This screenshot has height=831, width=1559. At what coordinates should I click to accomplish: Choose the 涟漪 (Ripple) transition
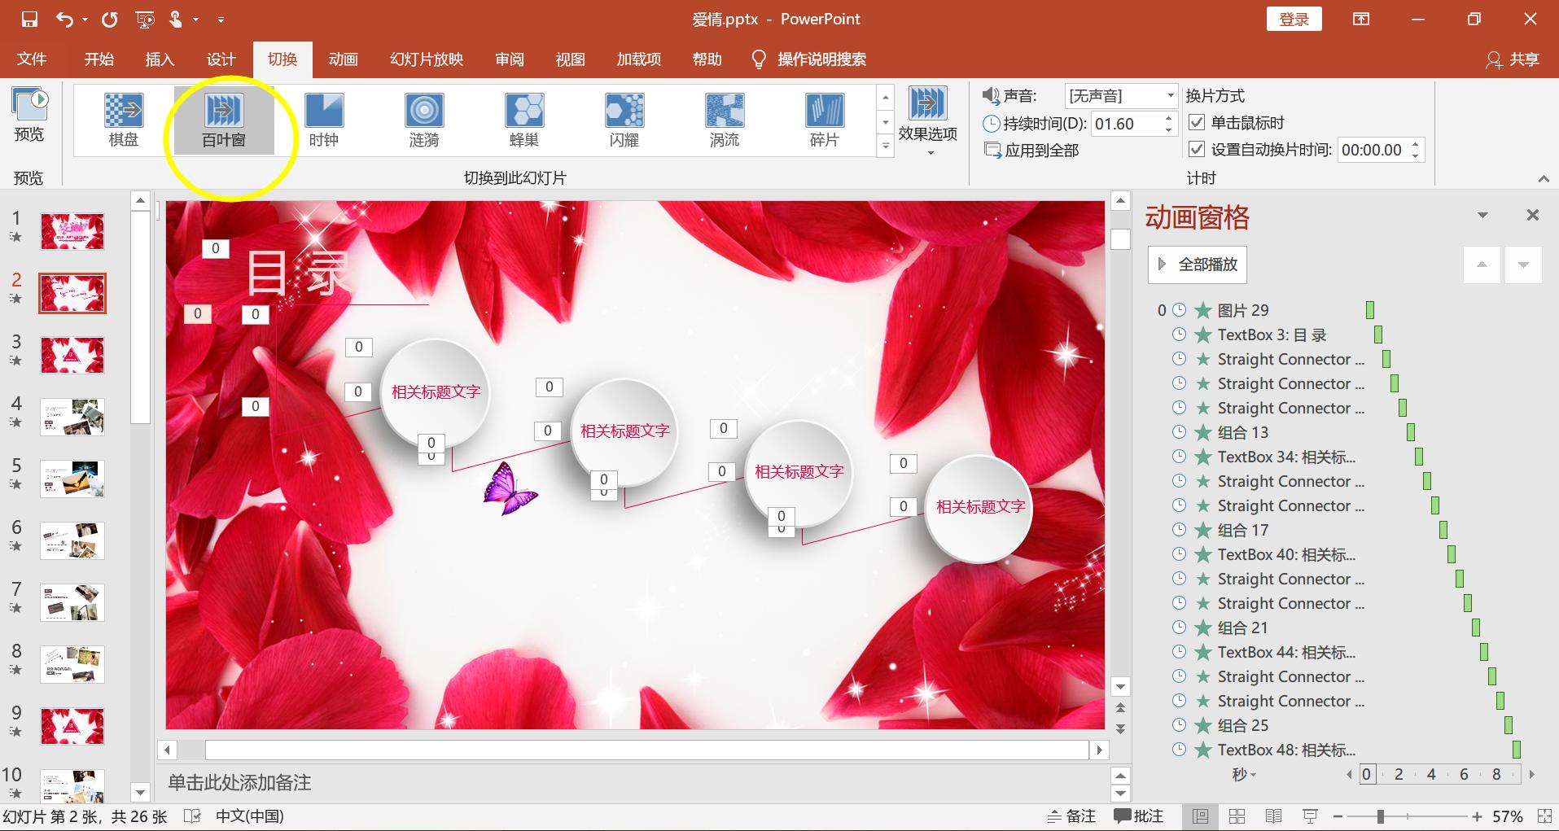tap(423, 120)
